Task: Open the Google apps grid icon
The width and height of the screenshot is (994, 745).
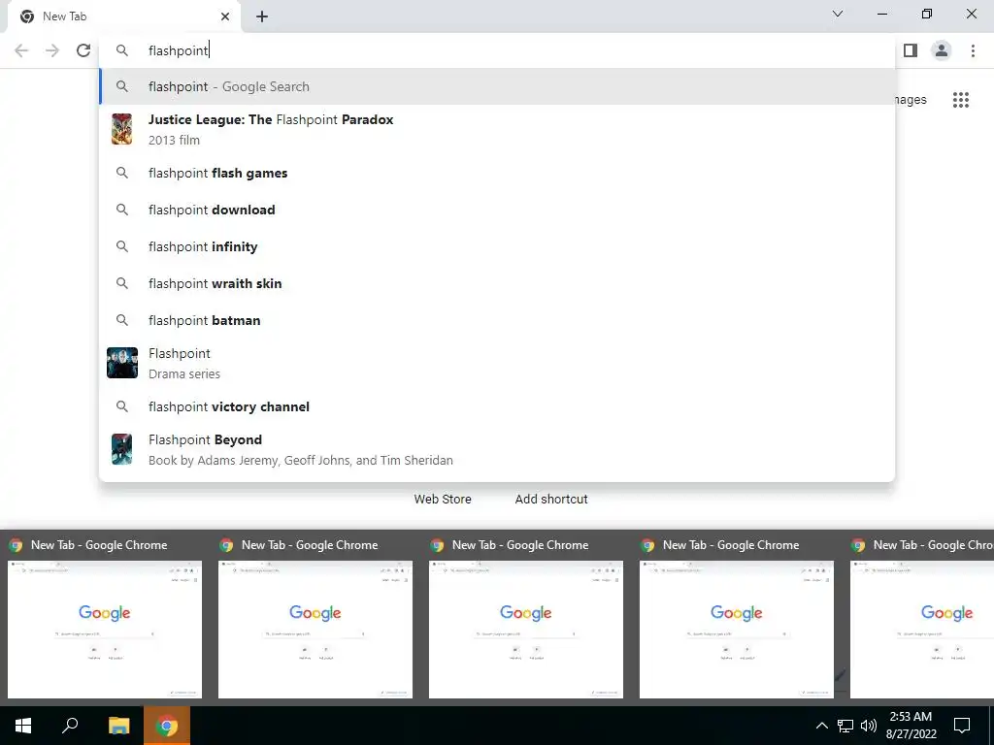Action: [961, 100]
